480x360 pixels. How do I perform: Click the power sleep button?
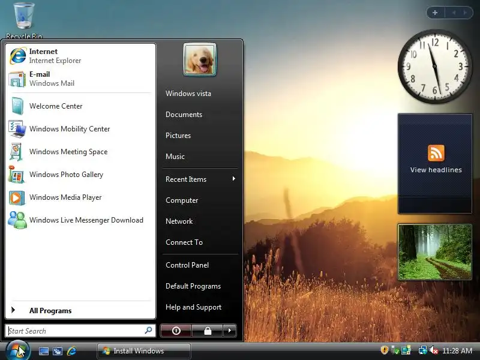coord(176,331)
